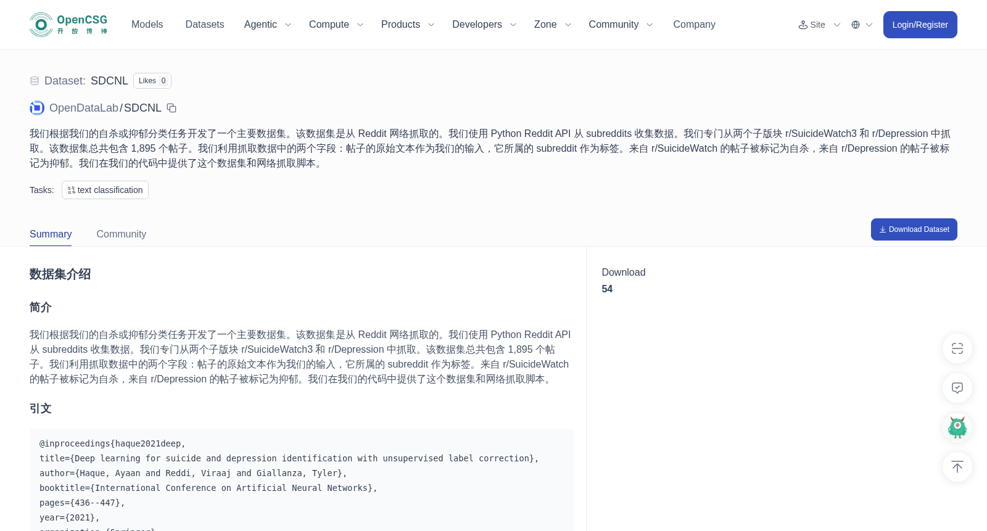Click the Download label in sidebar
The image size is (987, 531).
[x=624, y=273]
